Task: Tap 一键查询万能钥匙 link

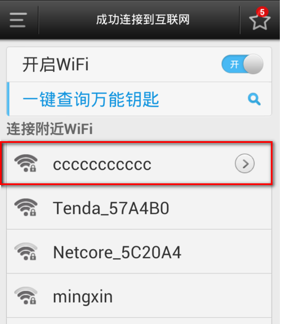Action: pyautogui.click(x=91, y=100)
